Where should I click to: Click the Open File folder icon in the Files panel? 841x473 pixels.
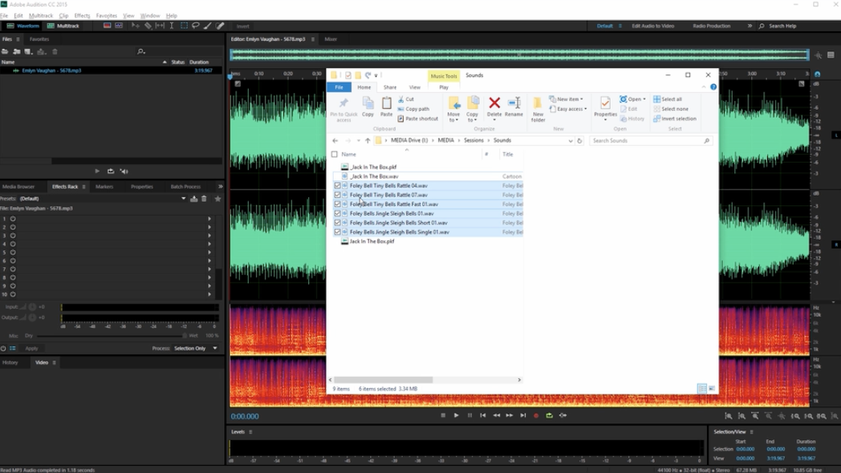pyautogui.click(x=5, y=51)
